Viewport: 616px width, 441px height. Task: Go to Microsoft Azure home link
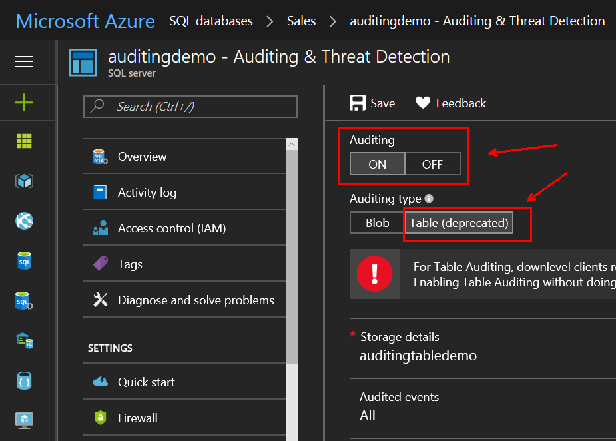[85, 21]
